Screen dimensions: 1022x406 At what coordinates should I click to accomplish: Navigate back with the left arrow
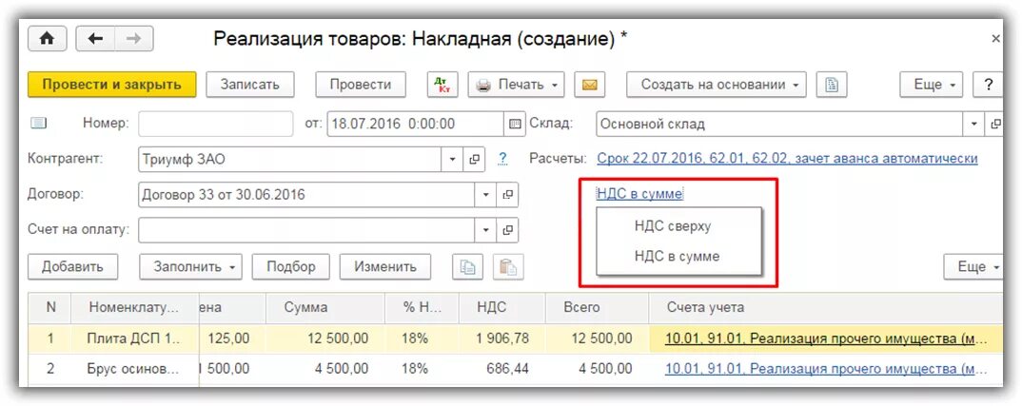(x=96, y=39)
